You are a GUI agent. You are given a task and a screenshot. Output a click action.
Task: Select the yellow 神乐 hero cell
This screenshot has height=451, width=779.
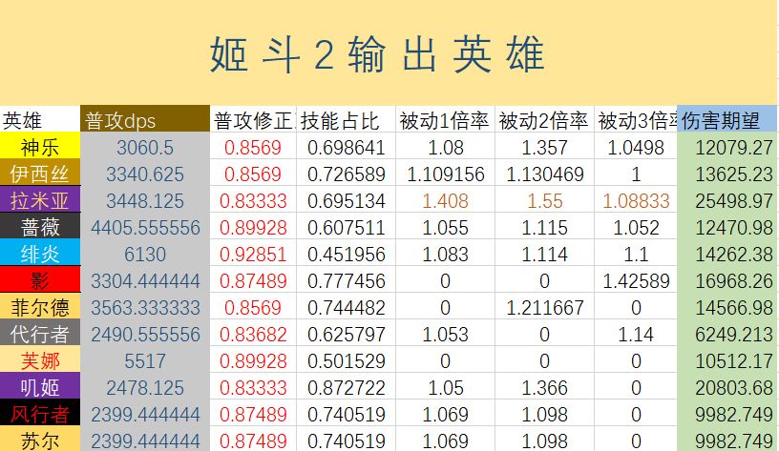point(40,148)
